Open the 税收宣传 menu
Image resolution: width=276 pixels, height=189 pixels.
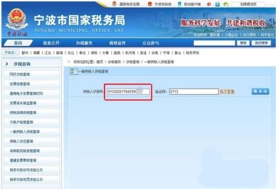point(118,43)
